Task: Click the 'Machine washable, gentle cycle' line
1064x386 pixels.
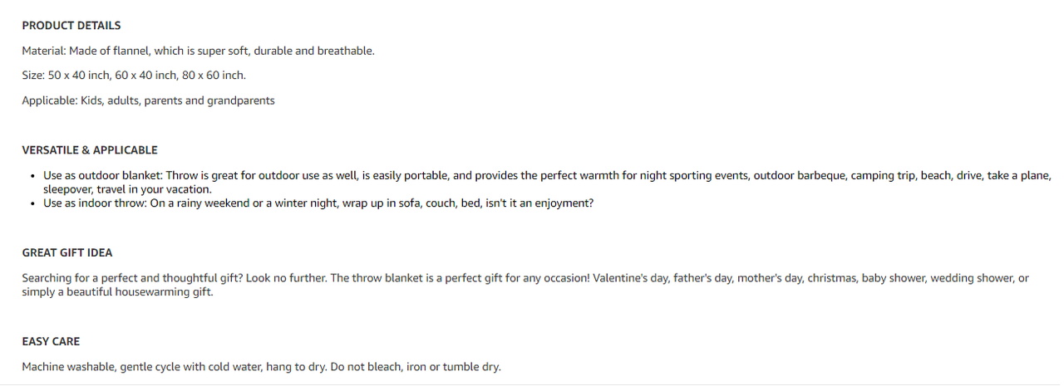Action: point(262,367)
